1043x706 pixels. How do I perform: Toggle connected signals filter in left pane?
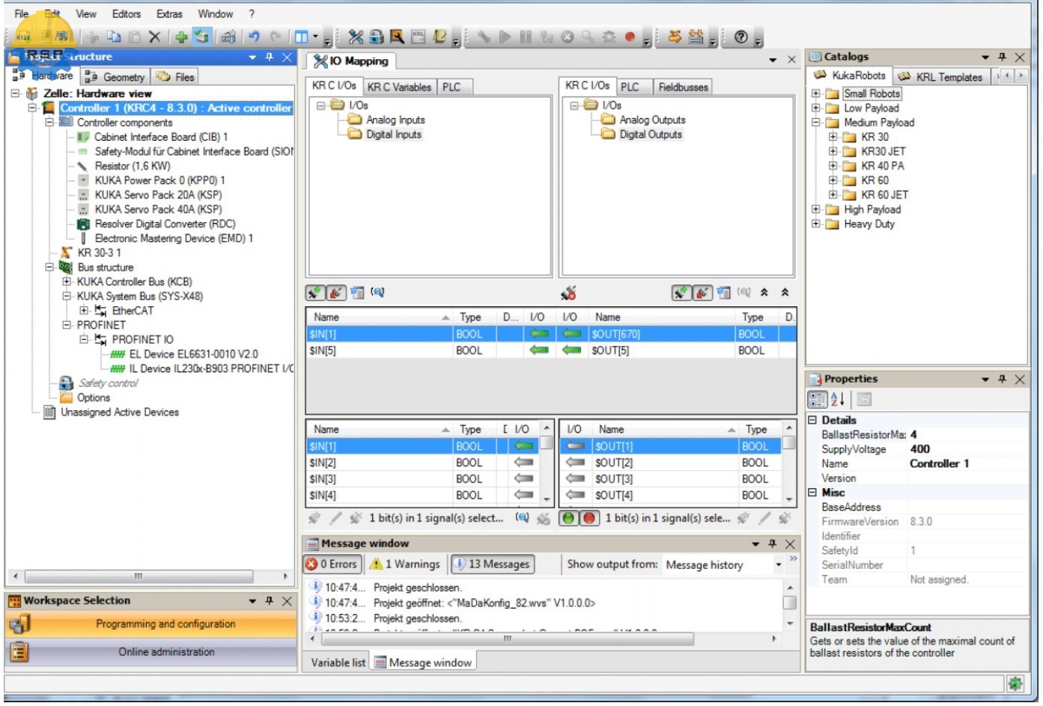[x=315, y=293]
